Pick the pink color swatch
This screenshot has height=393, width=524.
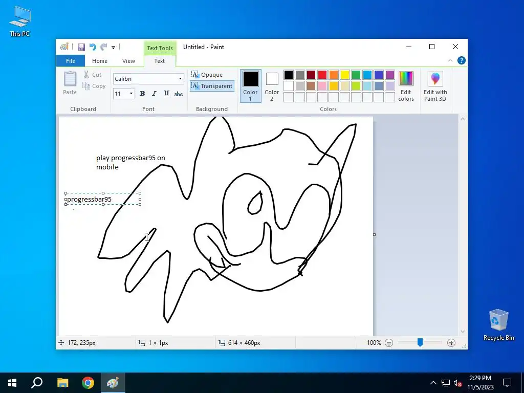click(x=322, y=86)
